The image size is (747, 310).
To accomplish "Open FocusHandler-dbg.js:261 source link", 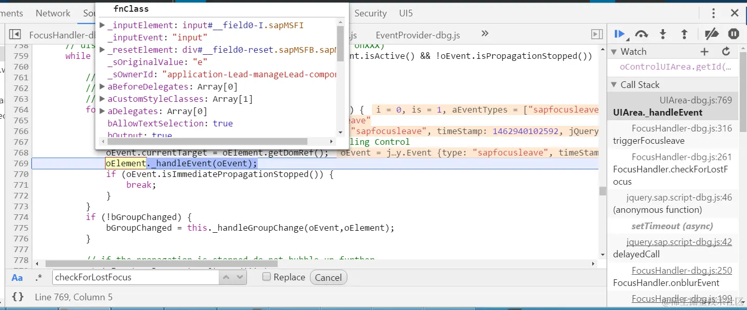I will (x=682, y=157).
